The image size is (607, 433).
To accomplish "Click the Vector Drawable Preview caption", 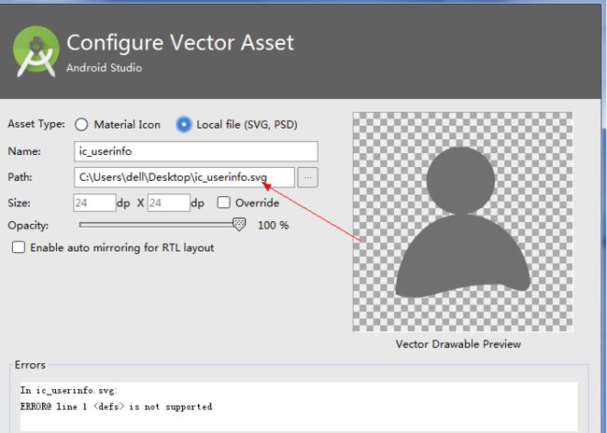I will point(459,344).
